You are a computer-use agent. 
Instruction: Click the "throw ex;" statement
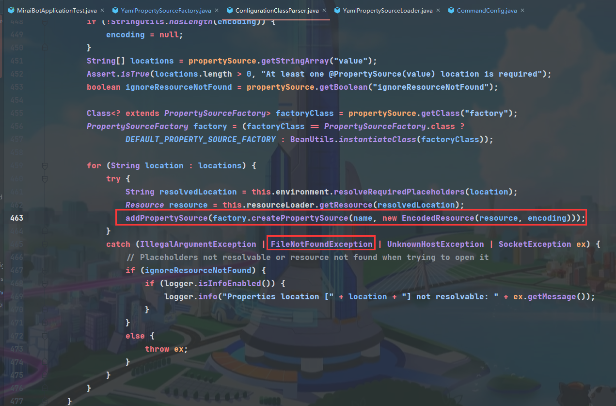tap(166, 349)
